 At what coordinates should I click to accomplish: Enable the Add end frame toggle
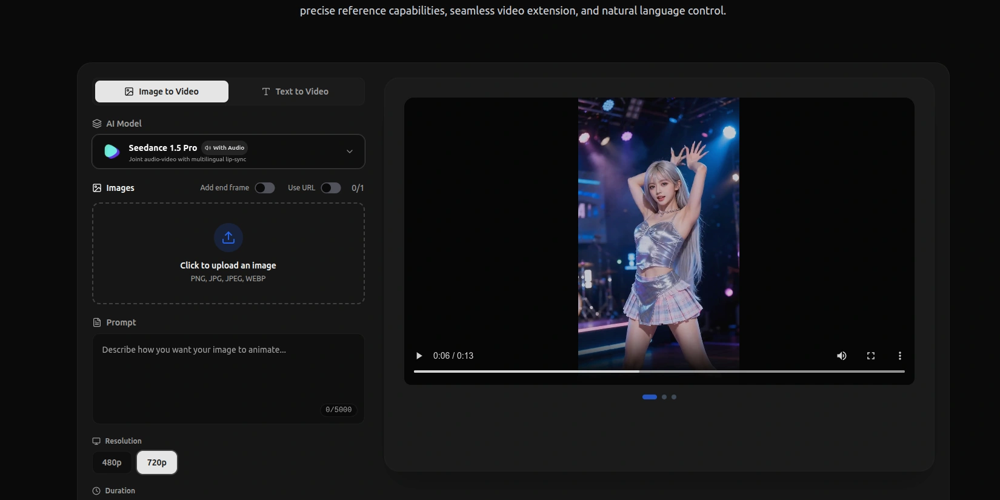tap(265, 188)
